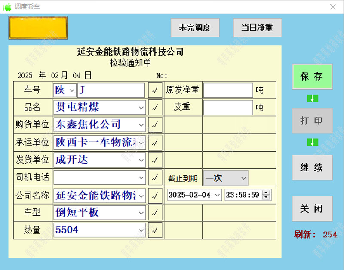Click the checkmark button beside 热量 row
Image resolution: width=344 pixels, height=270 pixels.
pos(155,230)
